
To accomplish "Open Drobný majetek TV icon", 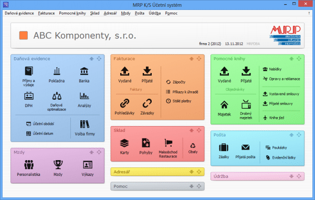I will point(246,104).
